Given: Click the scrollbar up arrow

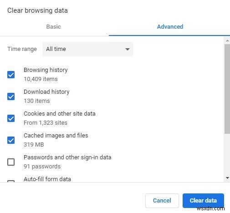Looking at the screenshot, I should click(227, 41).
